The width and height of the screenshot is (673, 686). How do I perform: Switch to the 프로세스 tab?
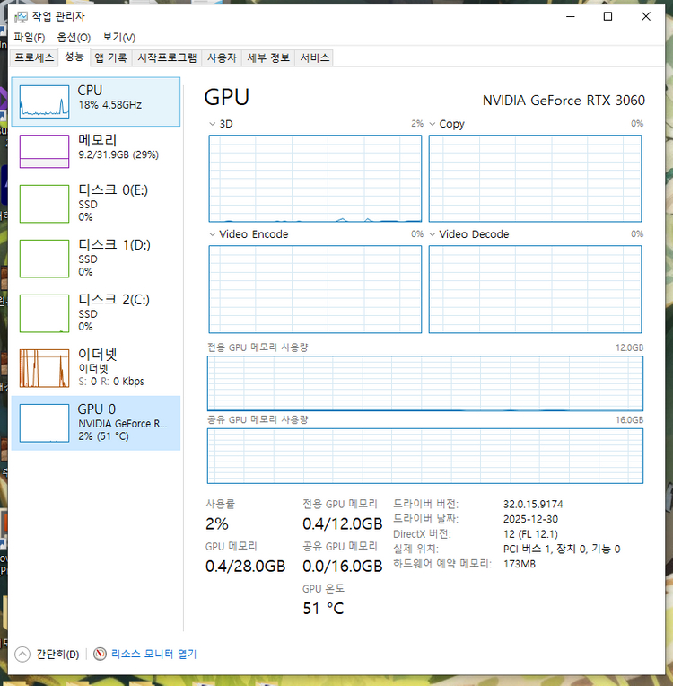click(x=34, y=57)
